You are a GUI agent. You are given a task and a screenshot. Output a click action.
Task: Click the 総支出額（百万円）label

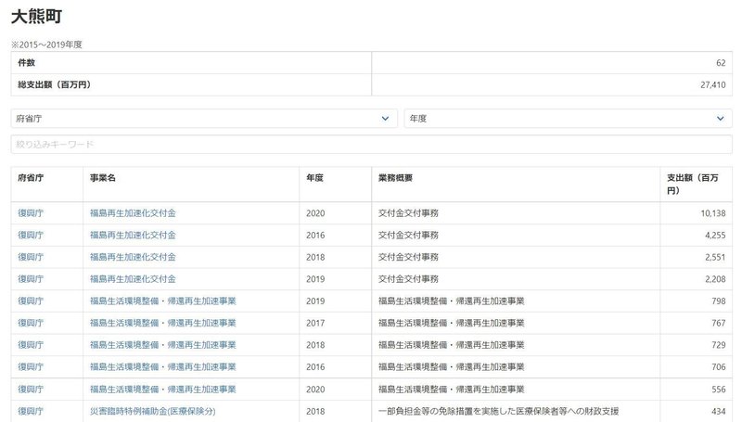click(x=54, y=84)
